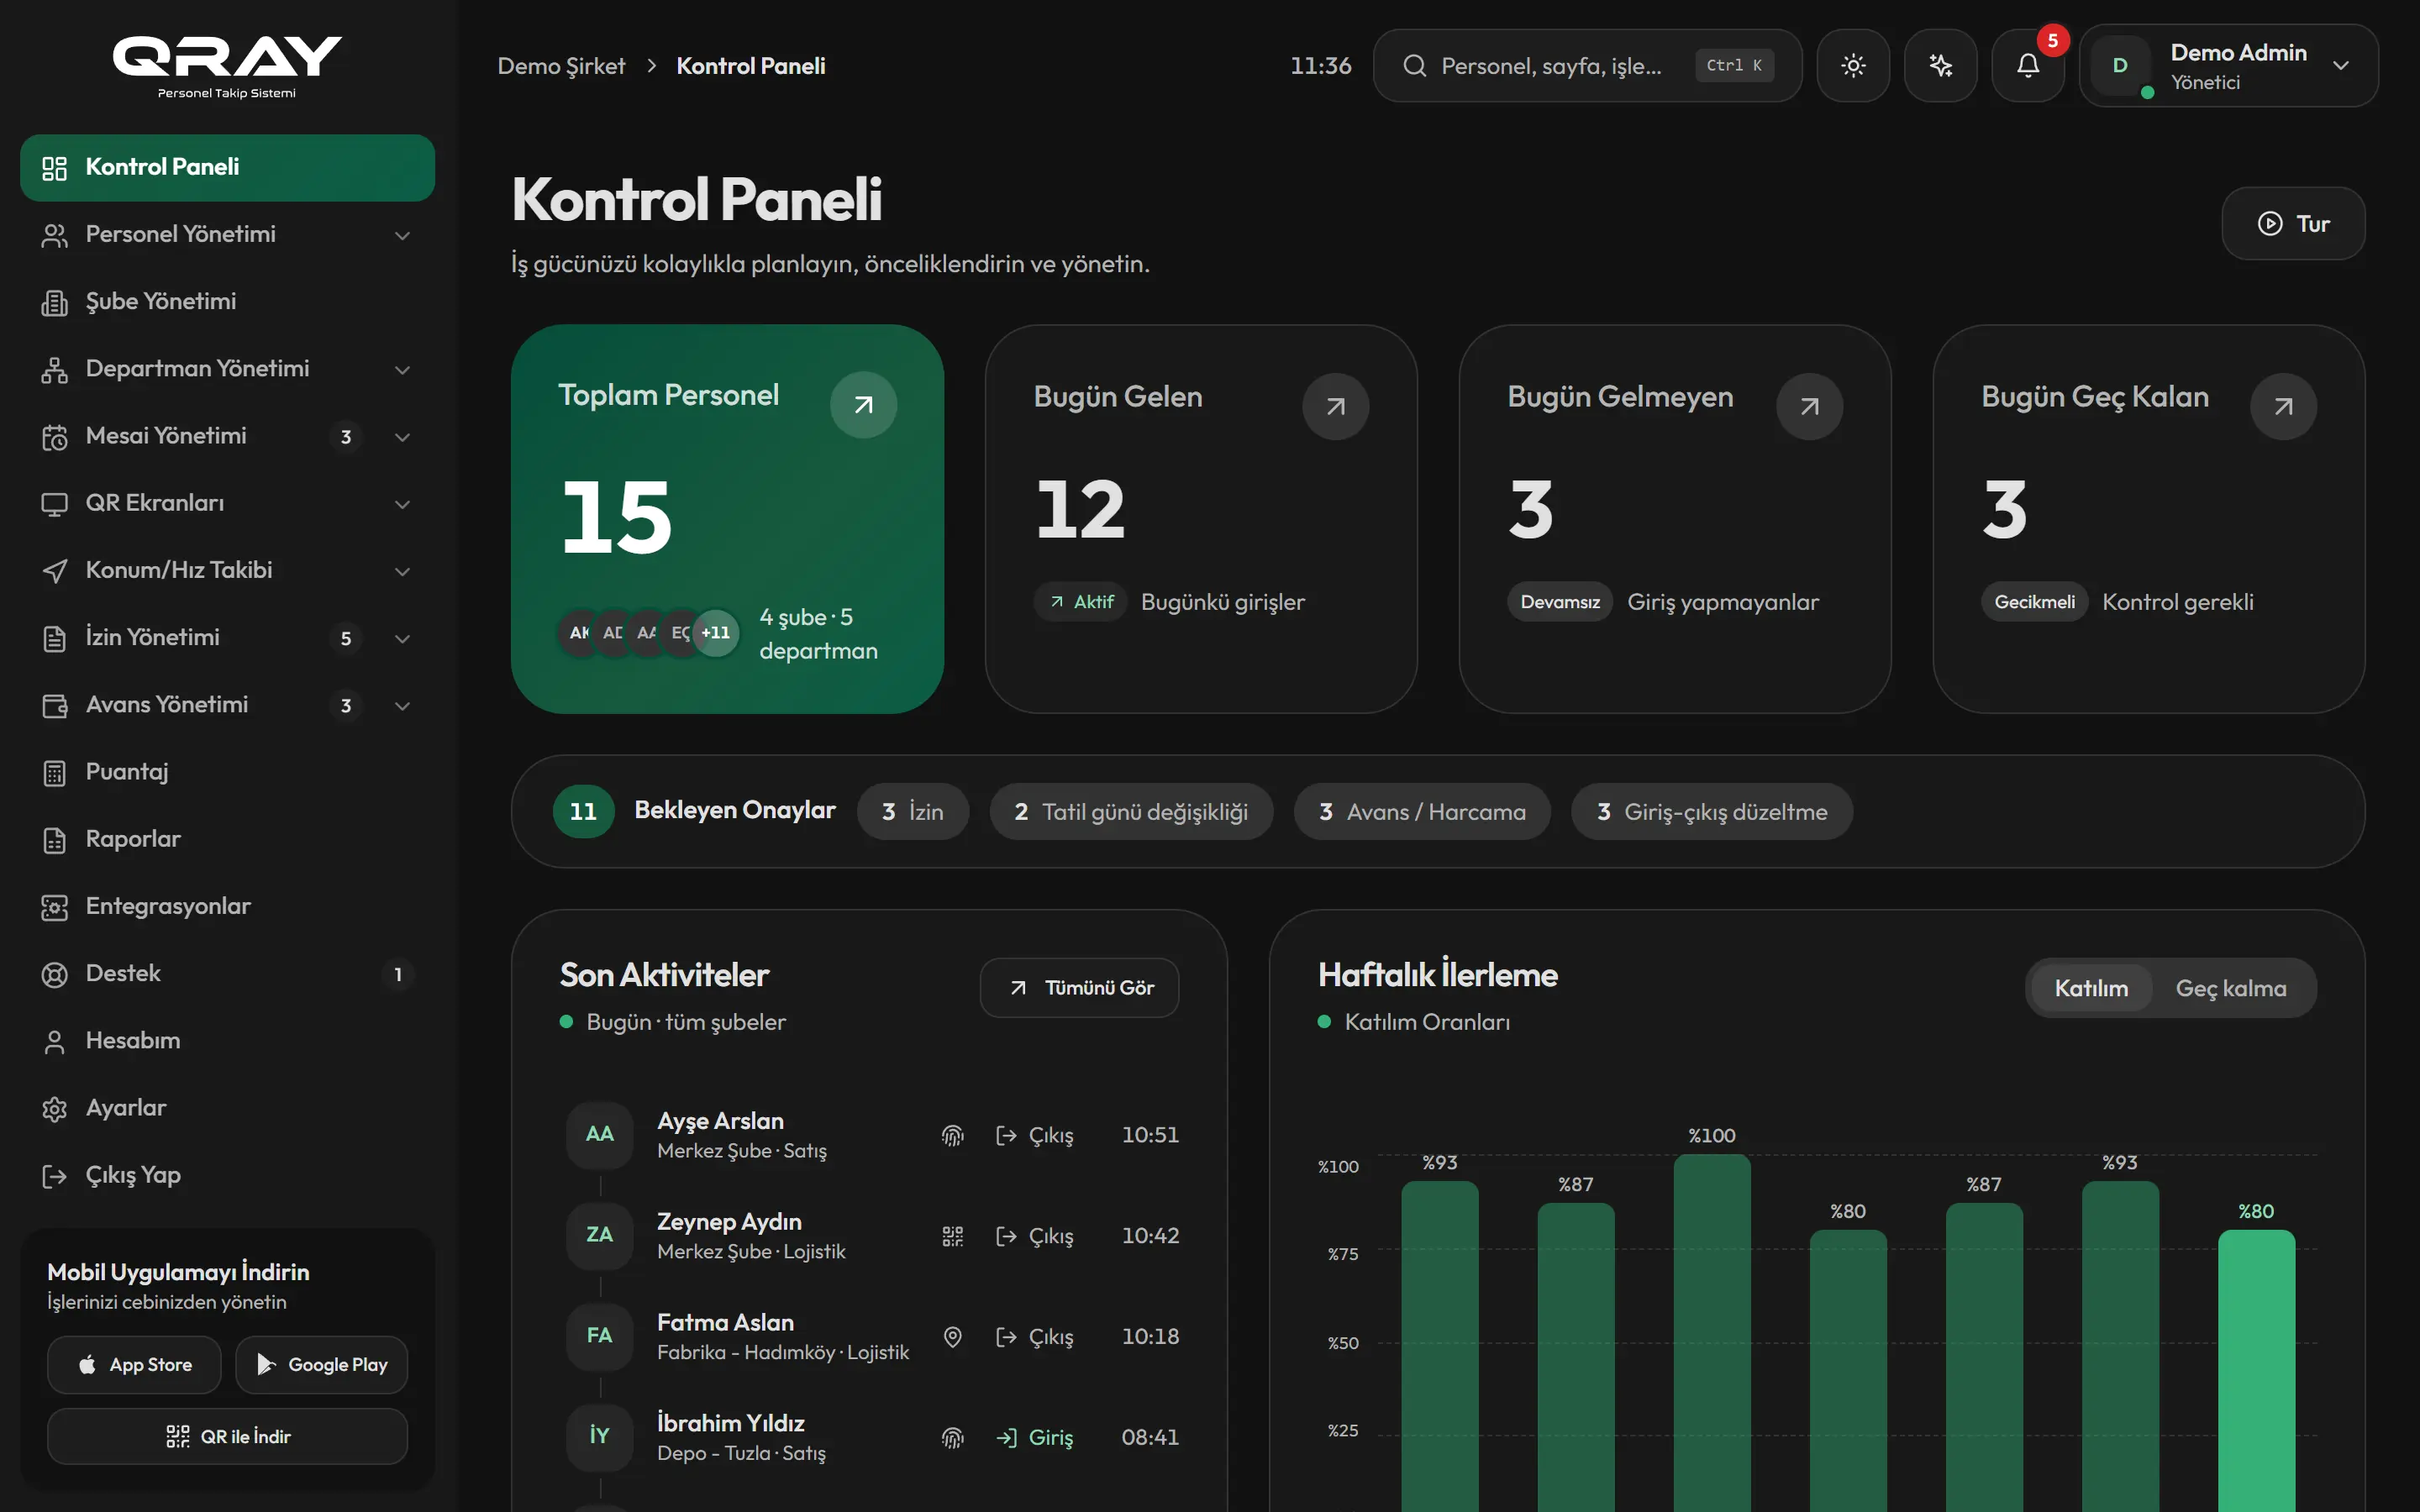The width and height of the screenshot is (2420, 1512).
Task: Expand Konum/Hız Takibi chevron
Action: [x=402, y=571]
